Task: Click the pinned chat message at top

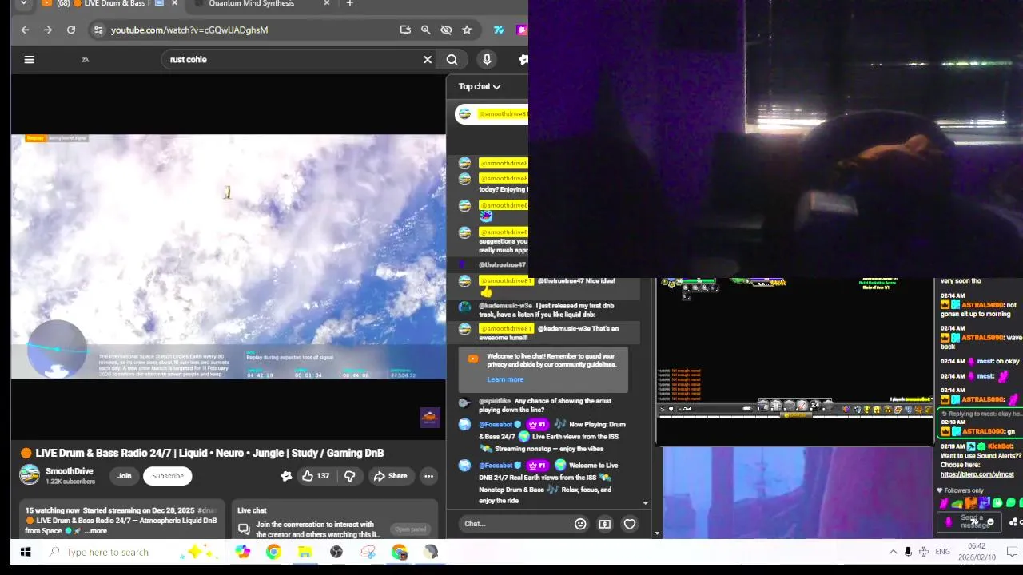Action: click(492, 114)
